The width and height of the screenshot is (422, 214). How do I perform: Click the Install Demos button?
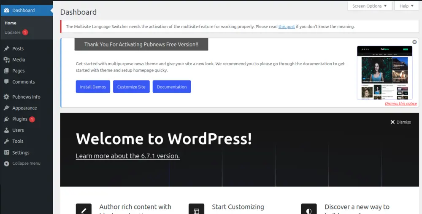coord(93,87)
